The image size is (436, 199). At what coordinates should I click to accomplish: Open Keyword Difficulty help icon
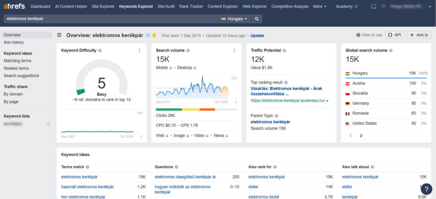100,51
